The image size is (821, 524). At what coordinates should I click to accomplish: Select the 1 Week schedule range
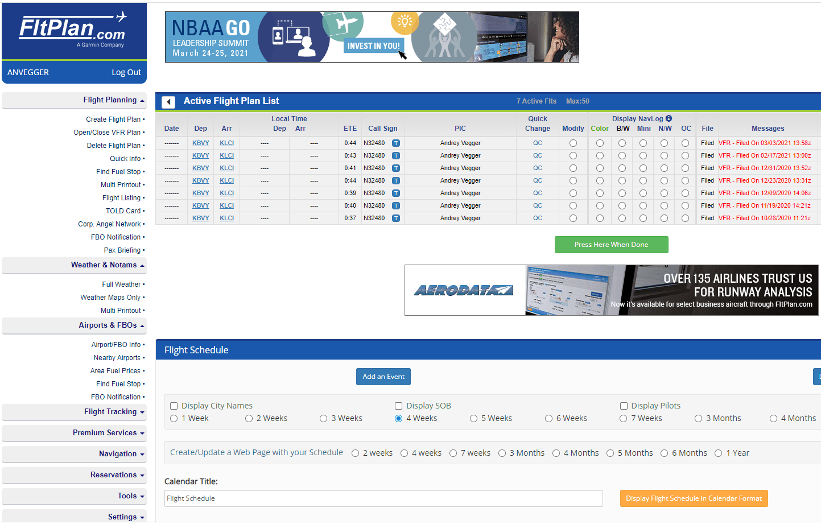174,419
